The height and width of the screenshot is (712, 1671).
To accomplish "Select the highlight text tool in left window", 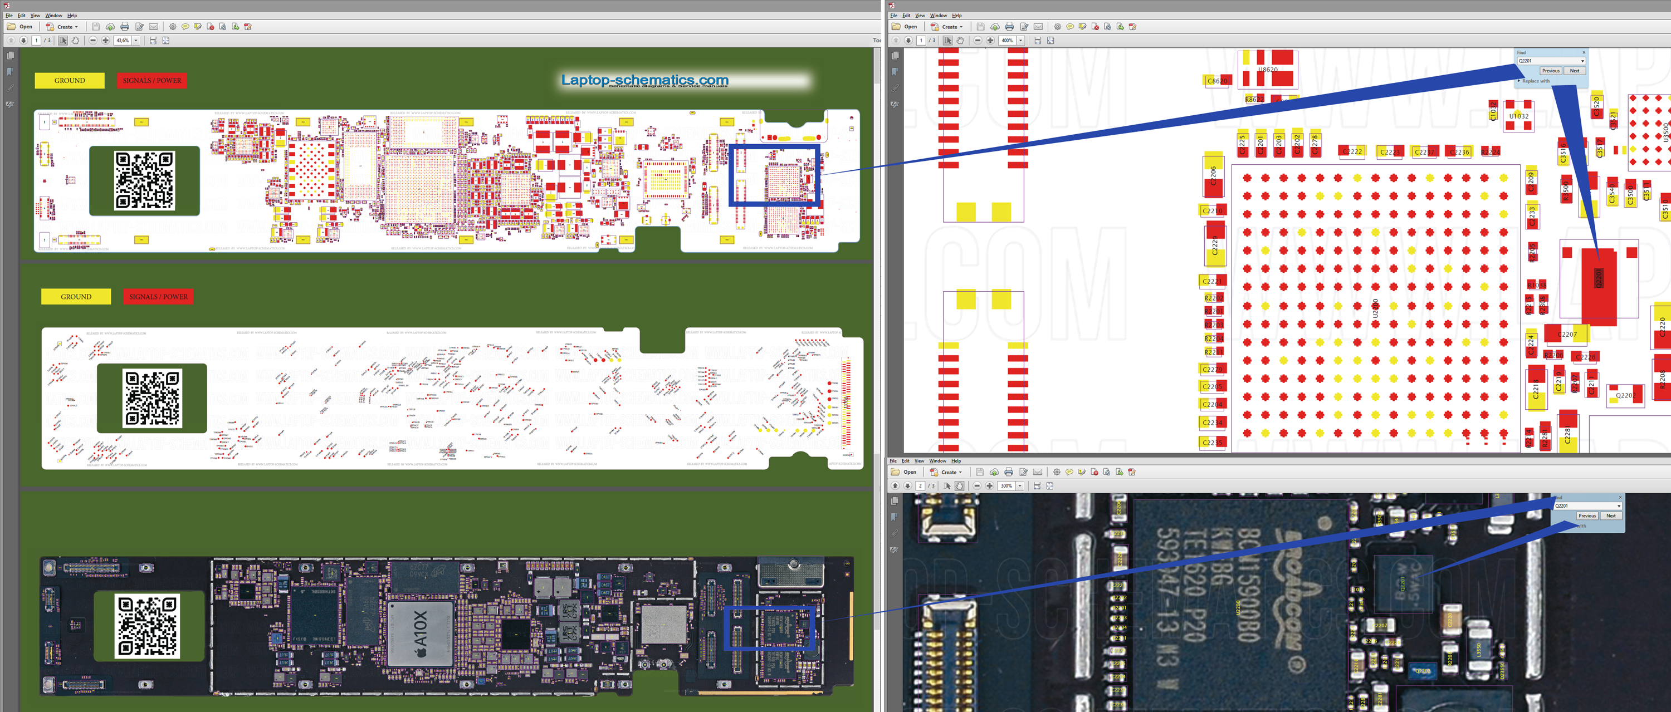I will (198, 27).
